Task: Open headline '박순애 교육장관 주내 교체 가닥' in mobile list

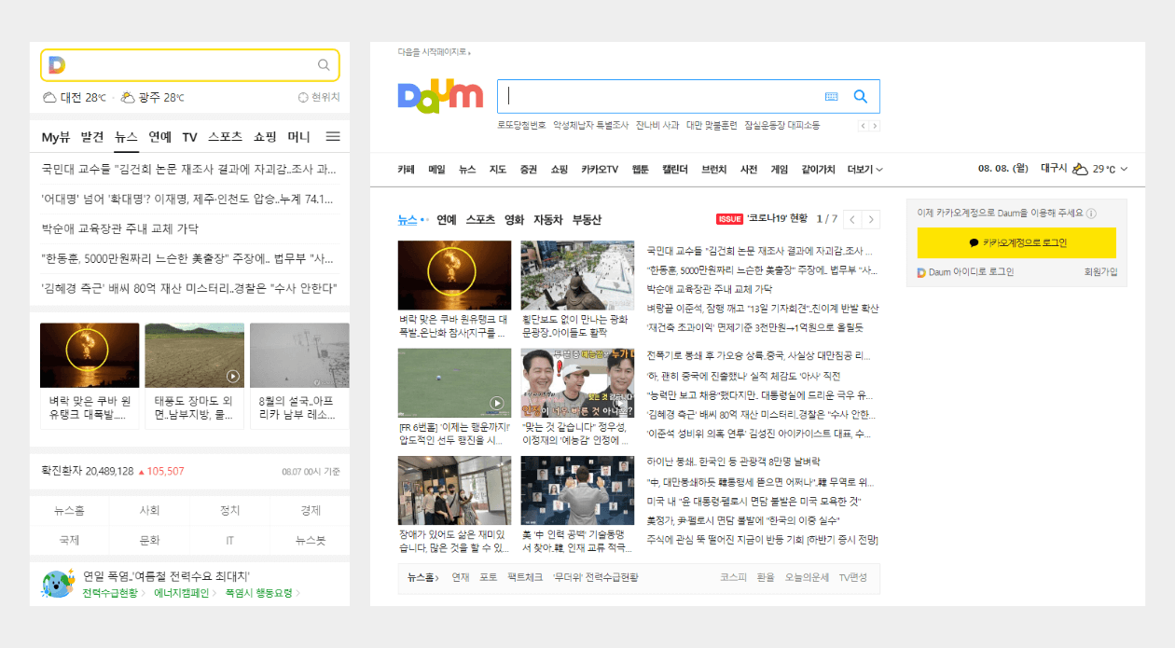Action: point(120,228)
